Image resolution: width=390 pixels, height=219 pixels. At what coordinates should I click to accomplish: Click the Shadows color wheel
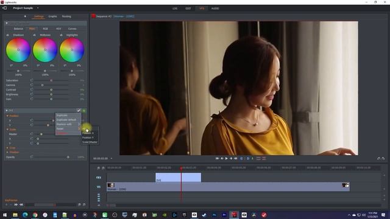click(18, 50)
